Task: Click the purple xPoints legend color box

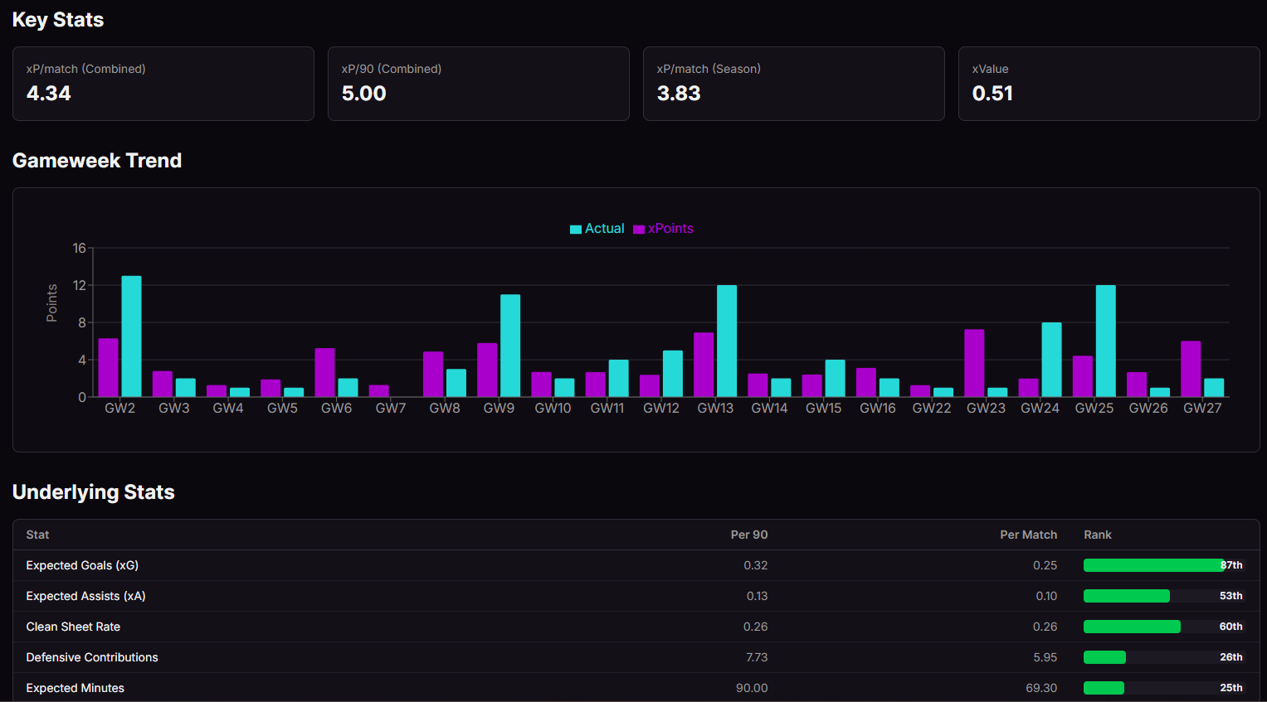Action: (x=639, y=230)
